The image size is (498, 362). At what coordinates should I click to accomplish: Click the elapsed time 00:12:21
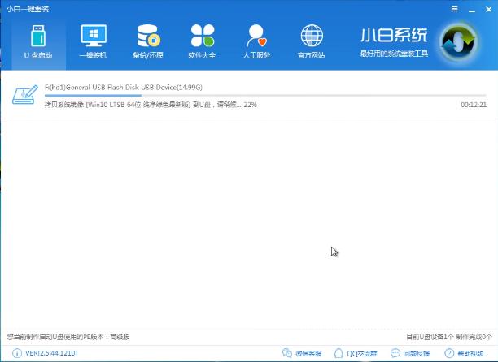474,105
